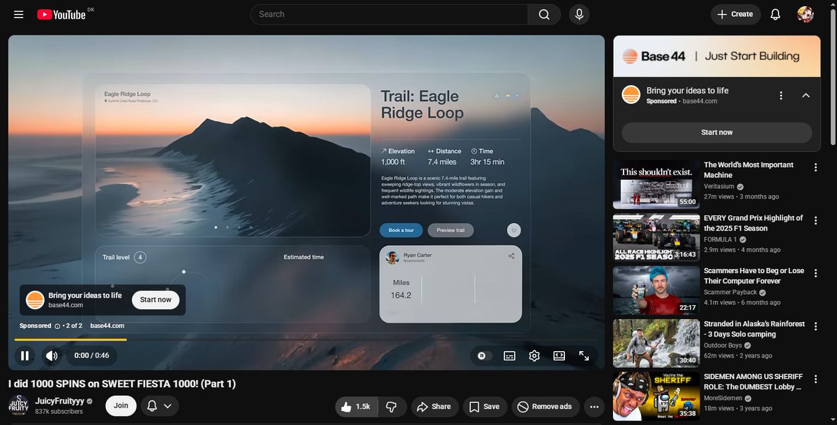Open Outdoor Boys channel name
This screenshot has width=837, height=425.
pyautogui.click(x=723, y=346)
